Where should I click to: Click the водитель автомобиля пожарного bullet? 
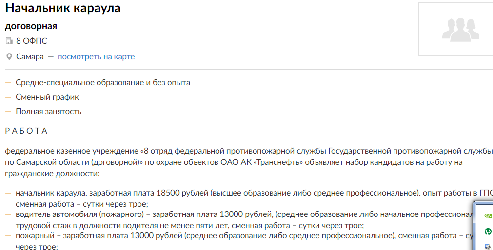244,220
